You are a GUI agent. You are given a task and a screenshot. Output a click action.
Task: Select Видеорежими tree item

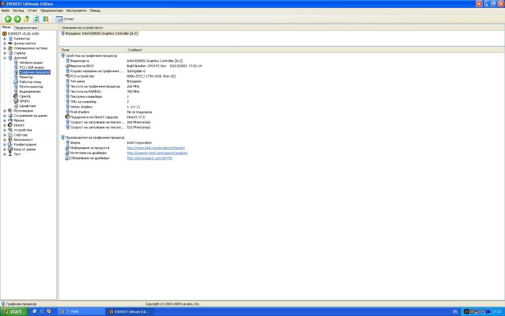click(30, 91)
